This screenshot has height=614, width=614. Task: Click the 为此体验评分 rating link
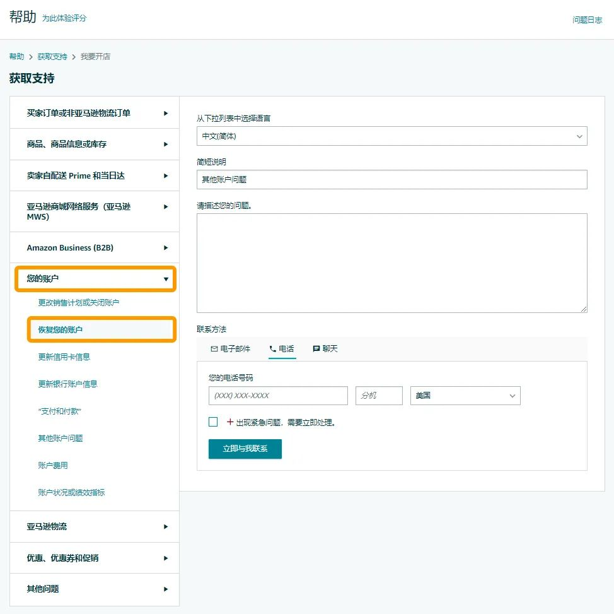tap(65, 20)
